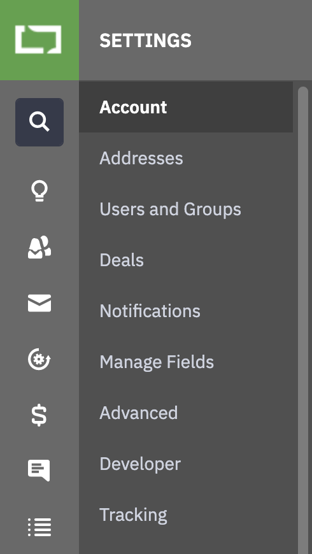The width and height of the screenshot is (312, 554).
Task: Open search via the magnifying glass icon
Action: [x=39, y=122]
